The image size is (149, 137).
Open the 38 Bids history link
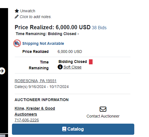coord(99,28)
